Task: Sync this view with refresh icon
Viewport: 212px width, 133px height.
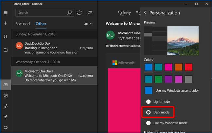Action: 79,13
